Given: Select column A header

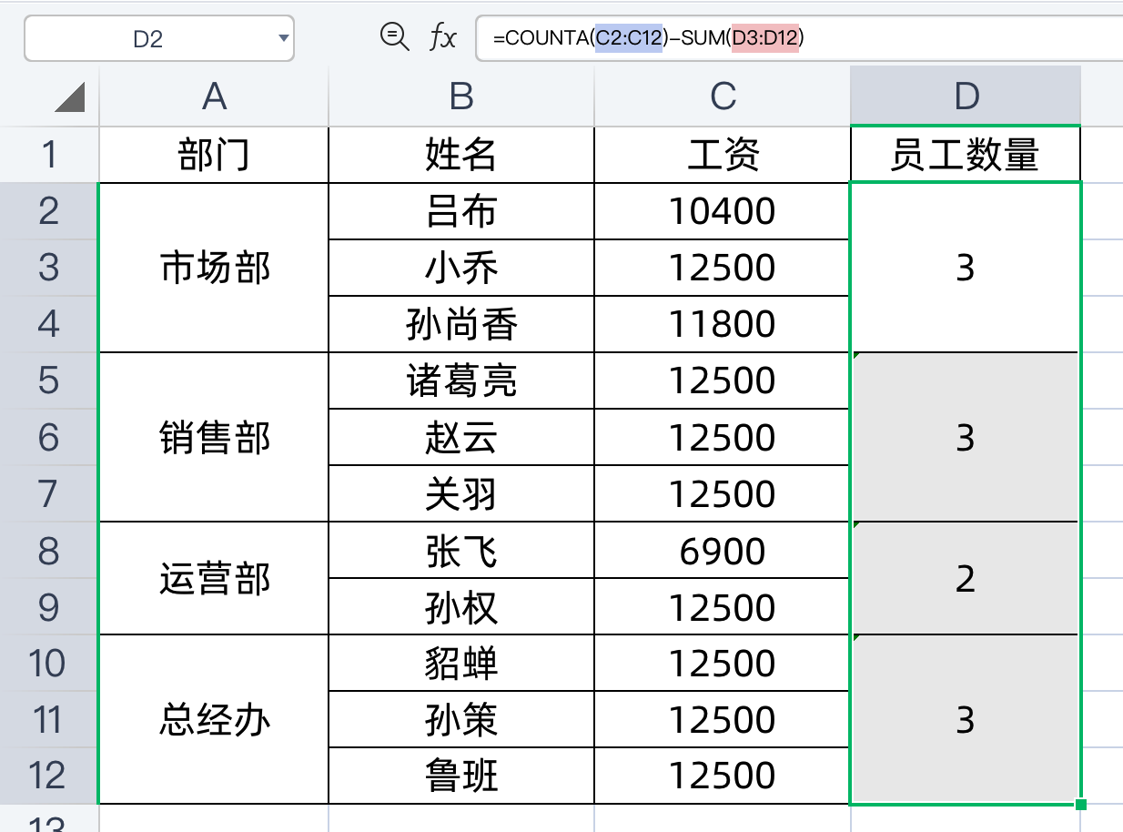Looking at the screenshot, I should (214, 96).
